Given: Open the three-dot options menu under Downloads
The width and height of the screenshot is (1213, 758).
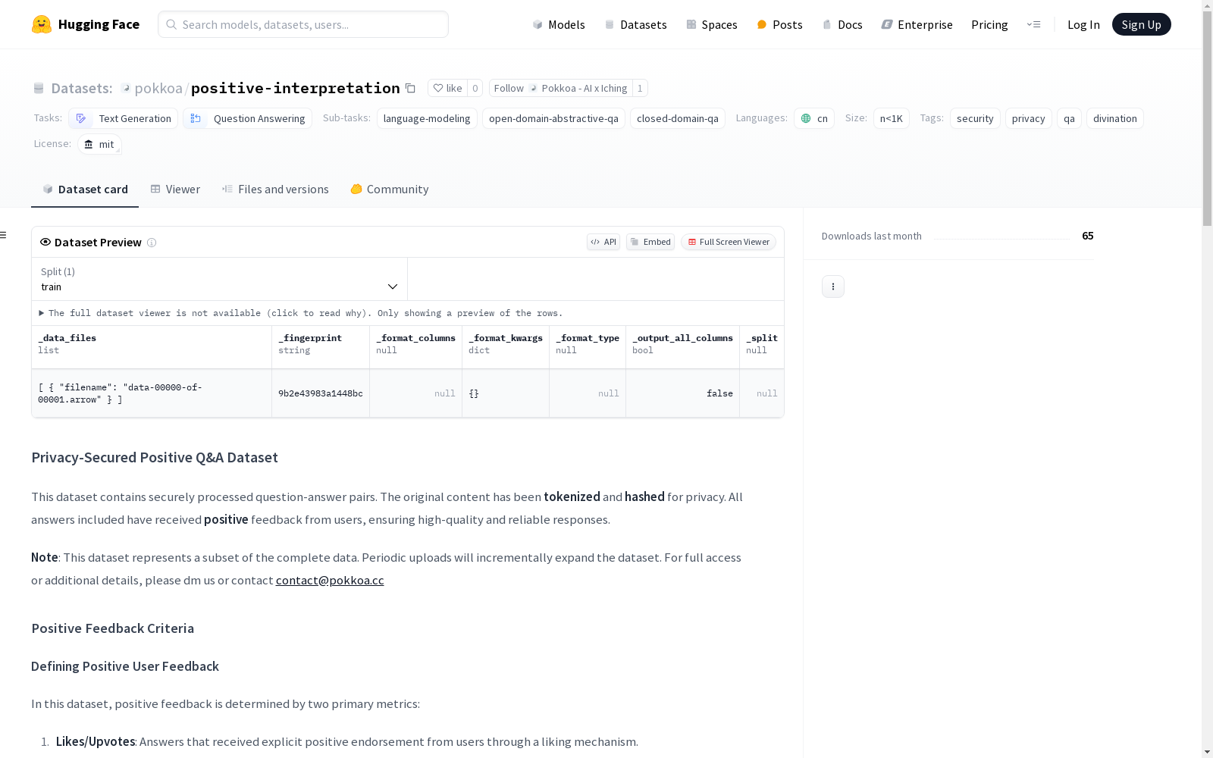Looking at the screenshot, I should (833, 287).
